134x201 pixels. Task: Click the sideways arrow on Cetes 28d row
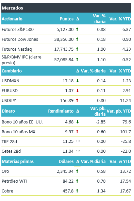point(78,151)
